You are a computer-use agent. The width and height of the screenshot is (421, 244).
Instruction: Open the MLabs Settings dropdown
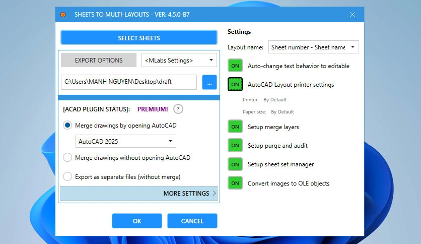[x=179, y=60]
